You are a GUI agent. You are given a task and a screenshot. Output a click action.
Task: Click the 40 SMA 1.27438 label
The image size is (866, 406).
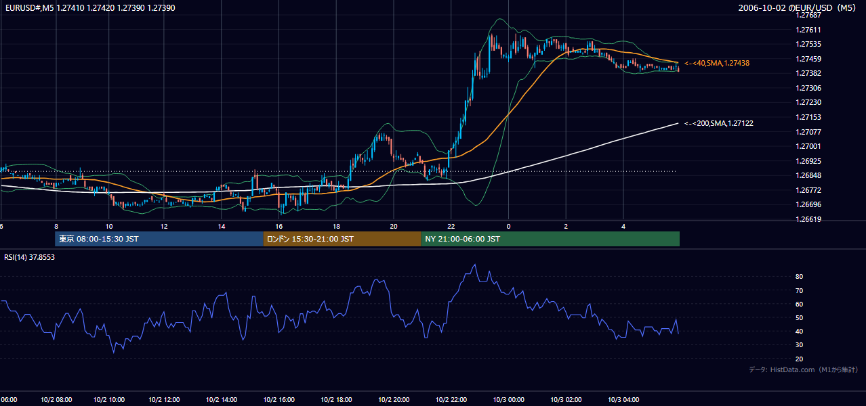[717, 63]
